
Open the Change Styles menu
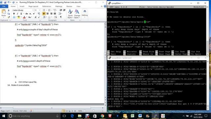(x=77, y=14)
